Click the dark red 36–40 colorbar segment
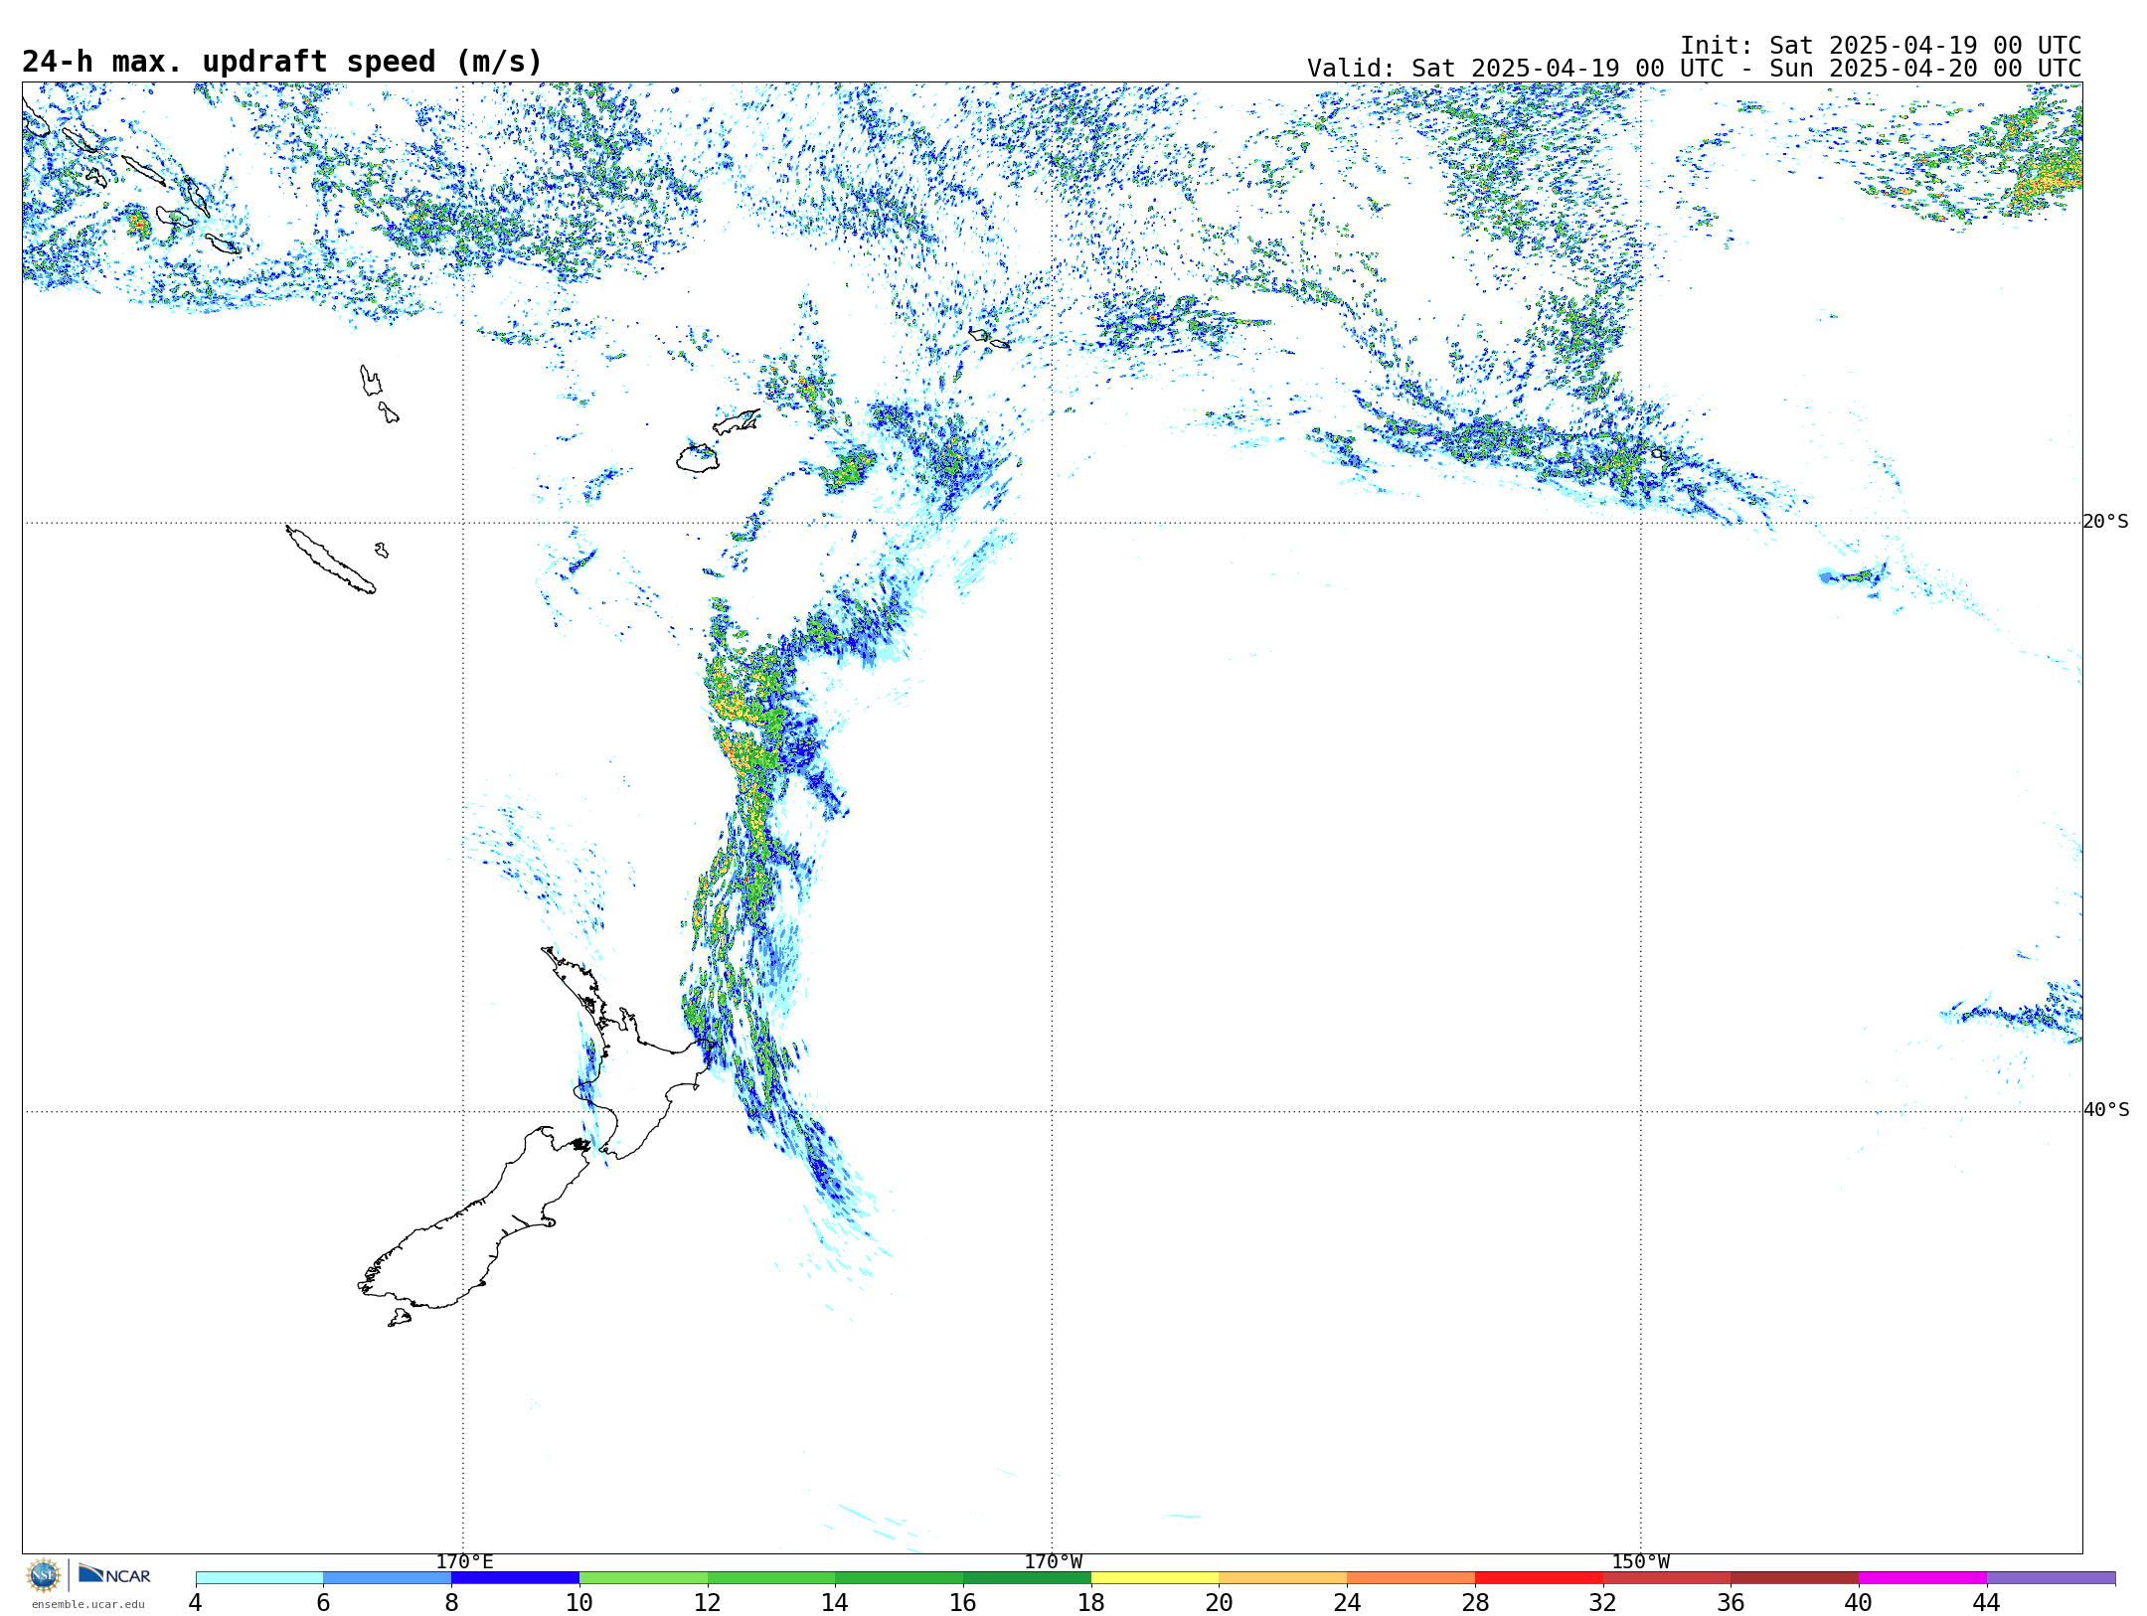Image resolution: width=2147 pixels, height=1616 pixels. (1795, 1578)
